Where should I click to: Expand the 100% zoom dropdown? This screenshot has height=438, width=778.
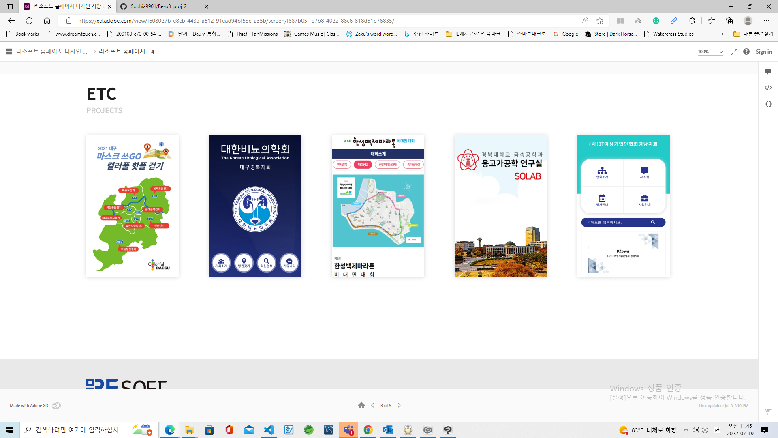tap(721, 52)
